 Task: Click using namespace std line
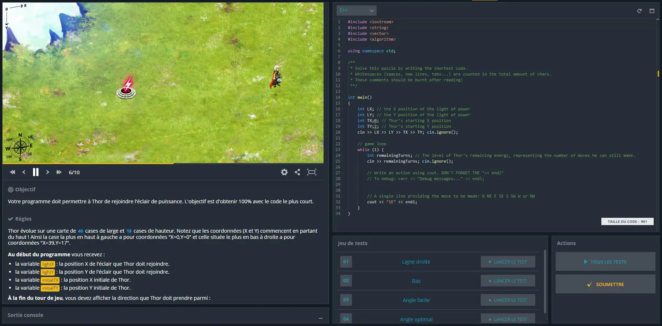pos(371,51)
